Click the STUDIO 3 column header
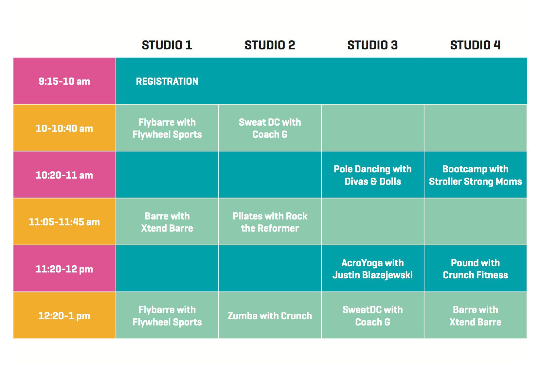The height and width of the screenshot is (368, 540). click(x=372, y=45)
